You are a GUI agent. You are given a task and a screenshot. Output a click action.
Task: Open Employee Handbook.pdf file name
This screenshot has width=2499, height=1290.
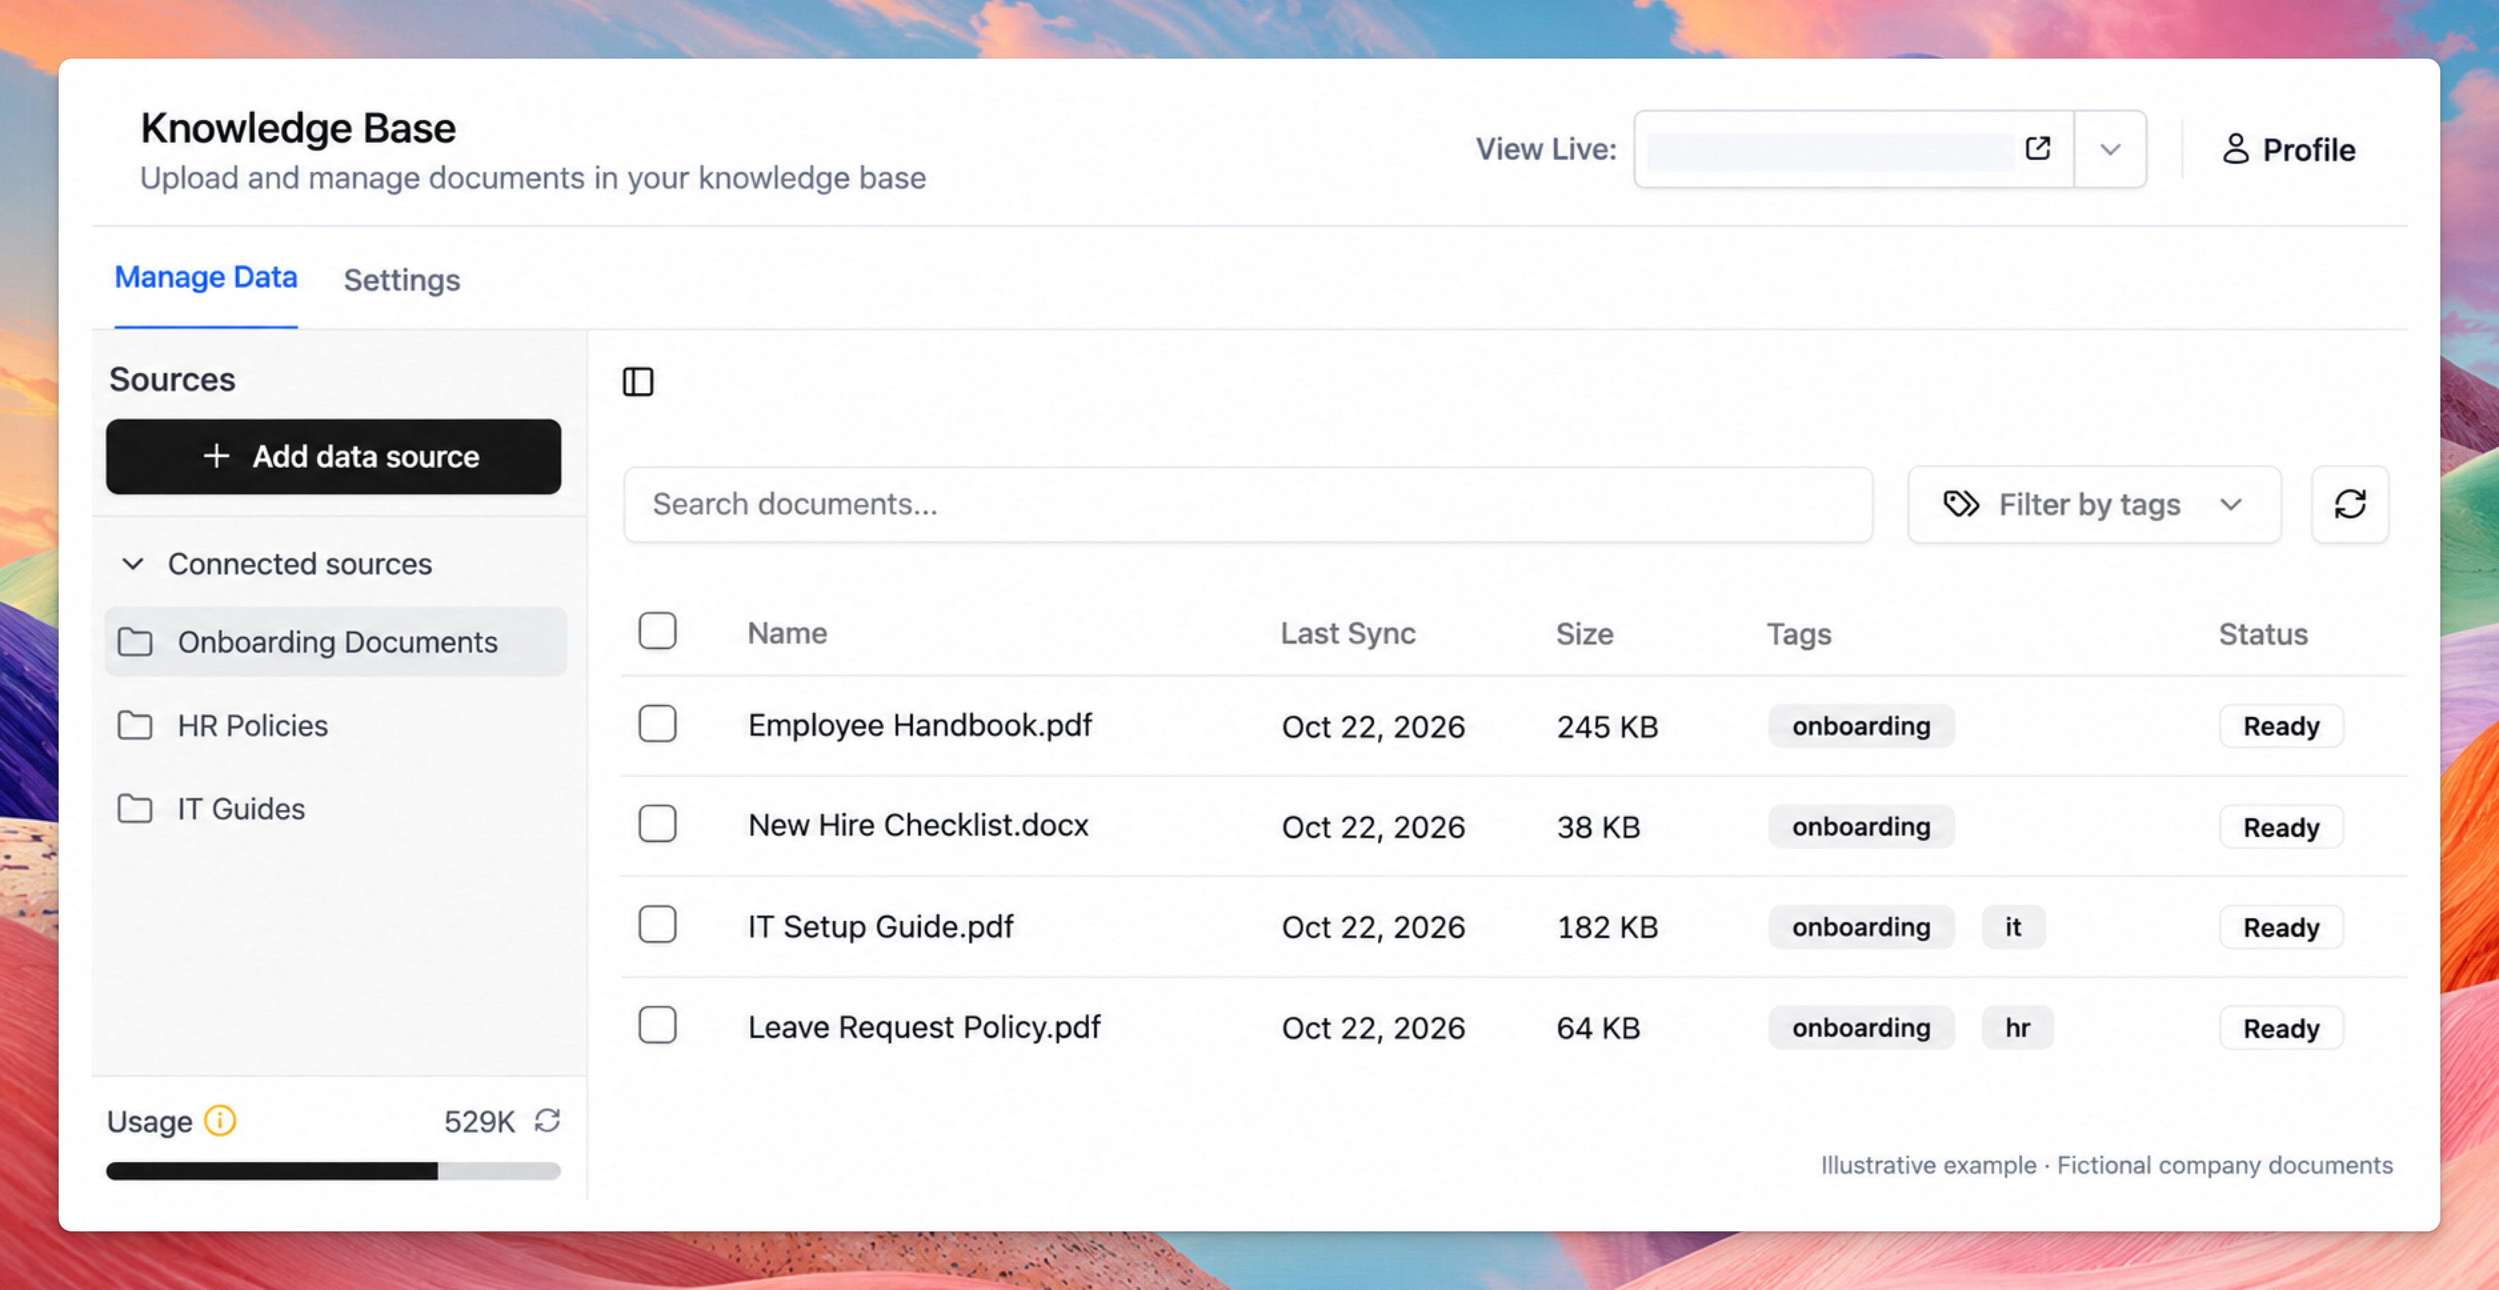920,726
